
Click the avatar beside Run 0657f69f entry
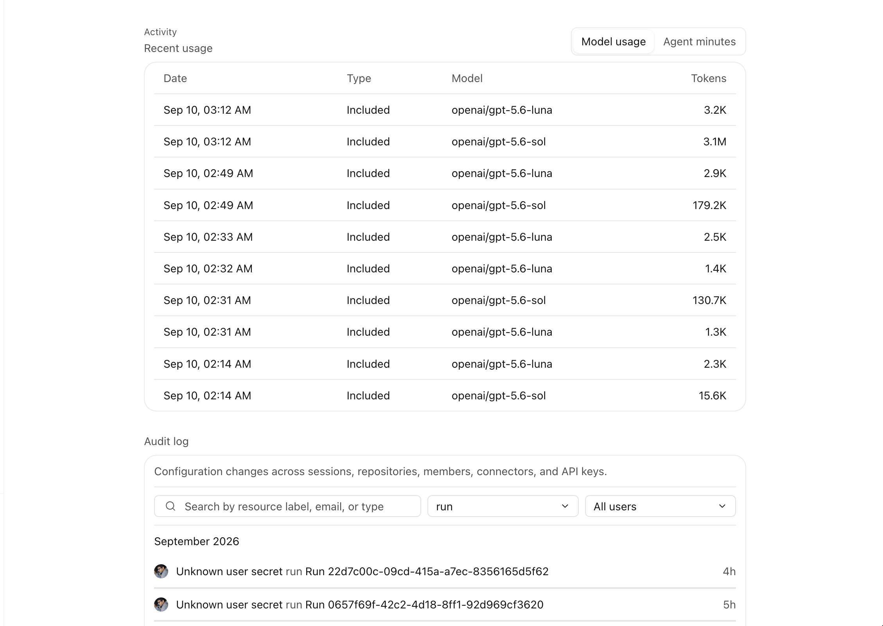tap(161, 605)
